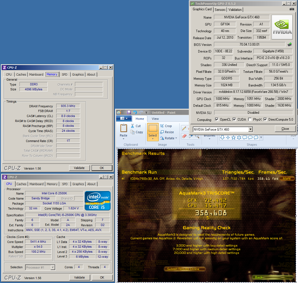Click Validate in the upper CPU-Z Memory window
Viewport: 298px width, 283px height.
pos(79,168)
